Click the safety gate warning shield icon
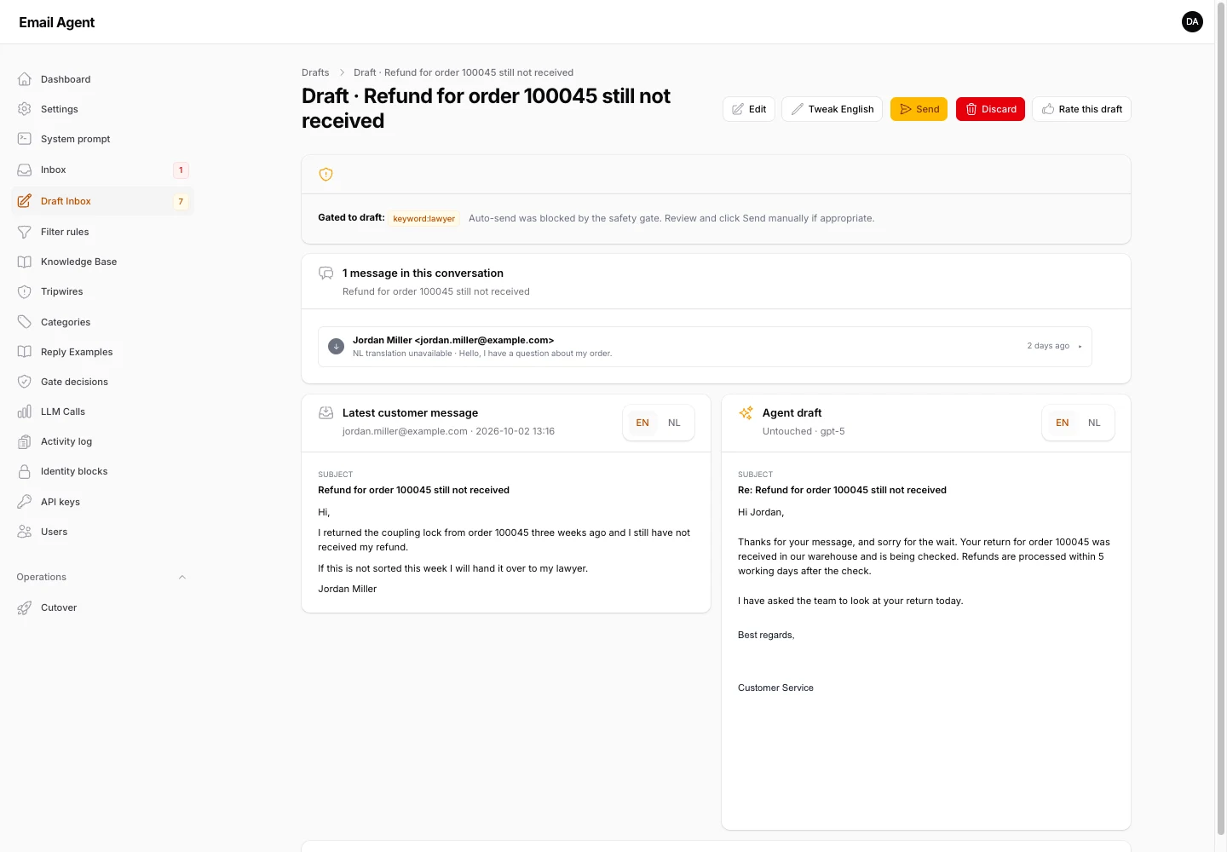 click(x=325, y=175)
